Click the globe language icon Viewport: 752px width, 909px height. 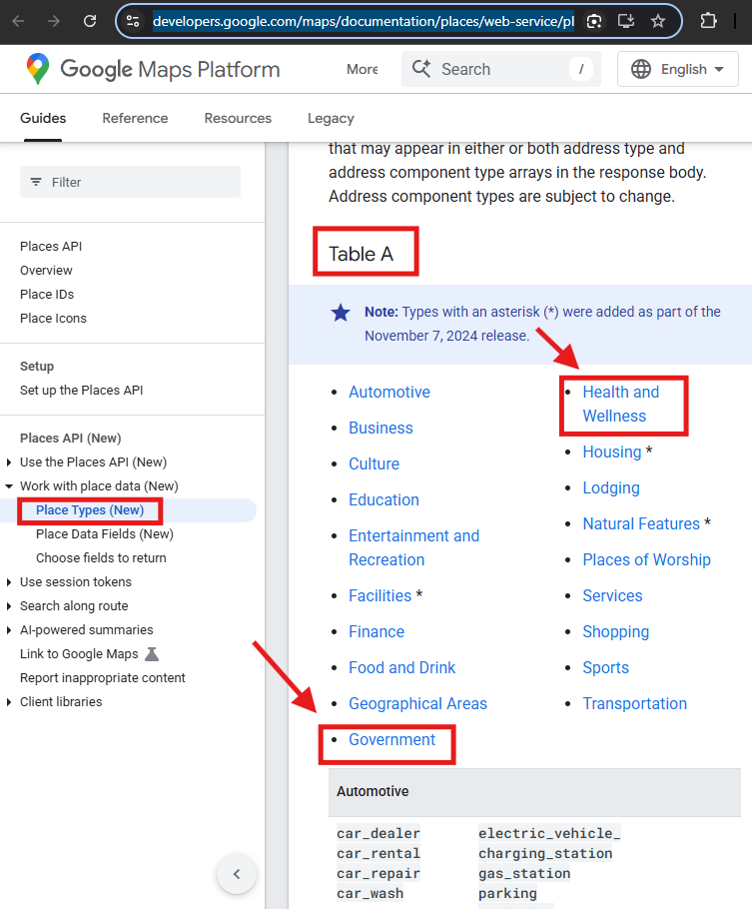coord(641,69)
